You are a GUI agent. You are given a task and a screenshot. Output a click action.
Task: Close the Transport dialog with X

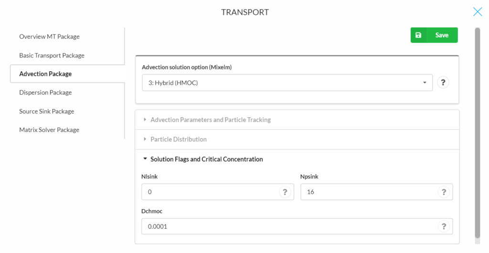coord(478,12)
